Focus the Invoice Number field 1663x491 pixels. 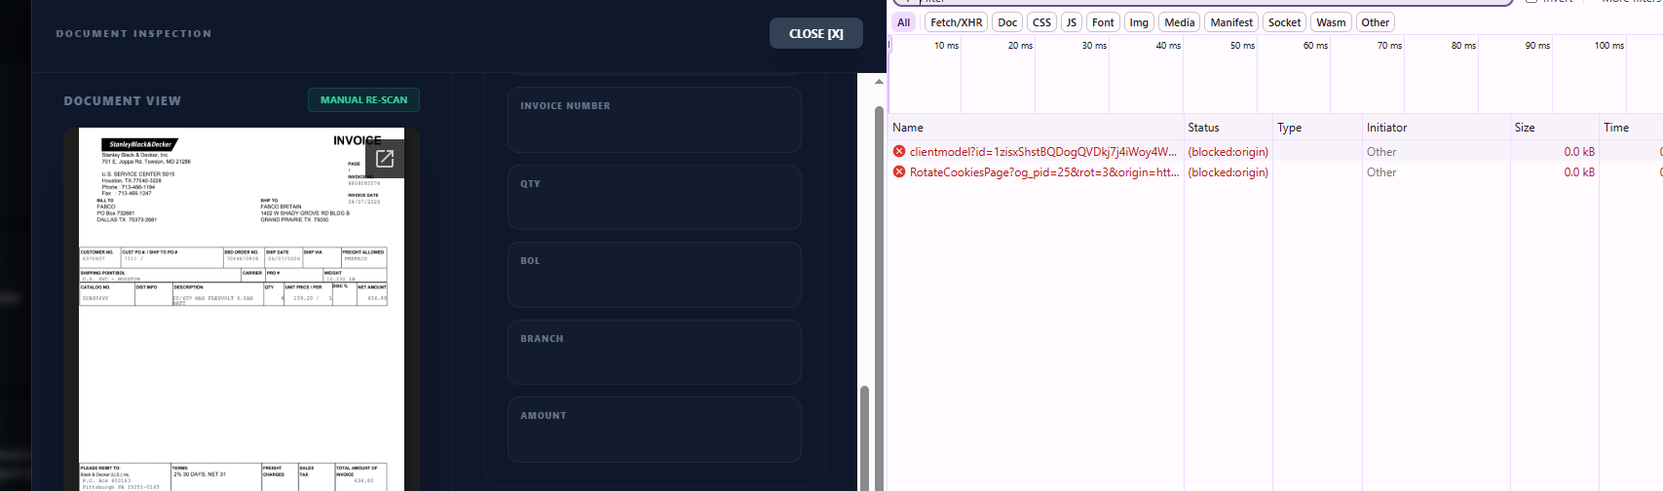coord(654,120)
